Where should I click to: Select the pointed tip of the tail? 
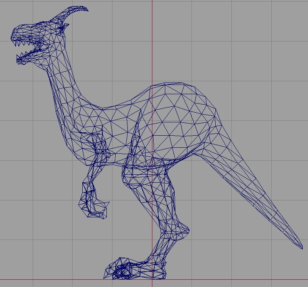click(301, 248)
